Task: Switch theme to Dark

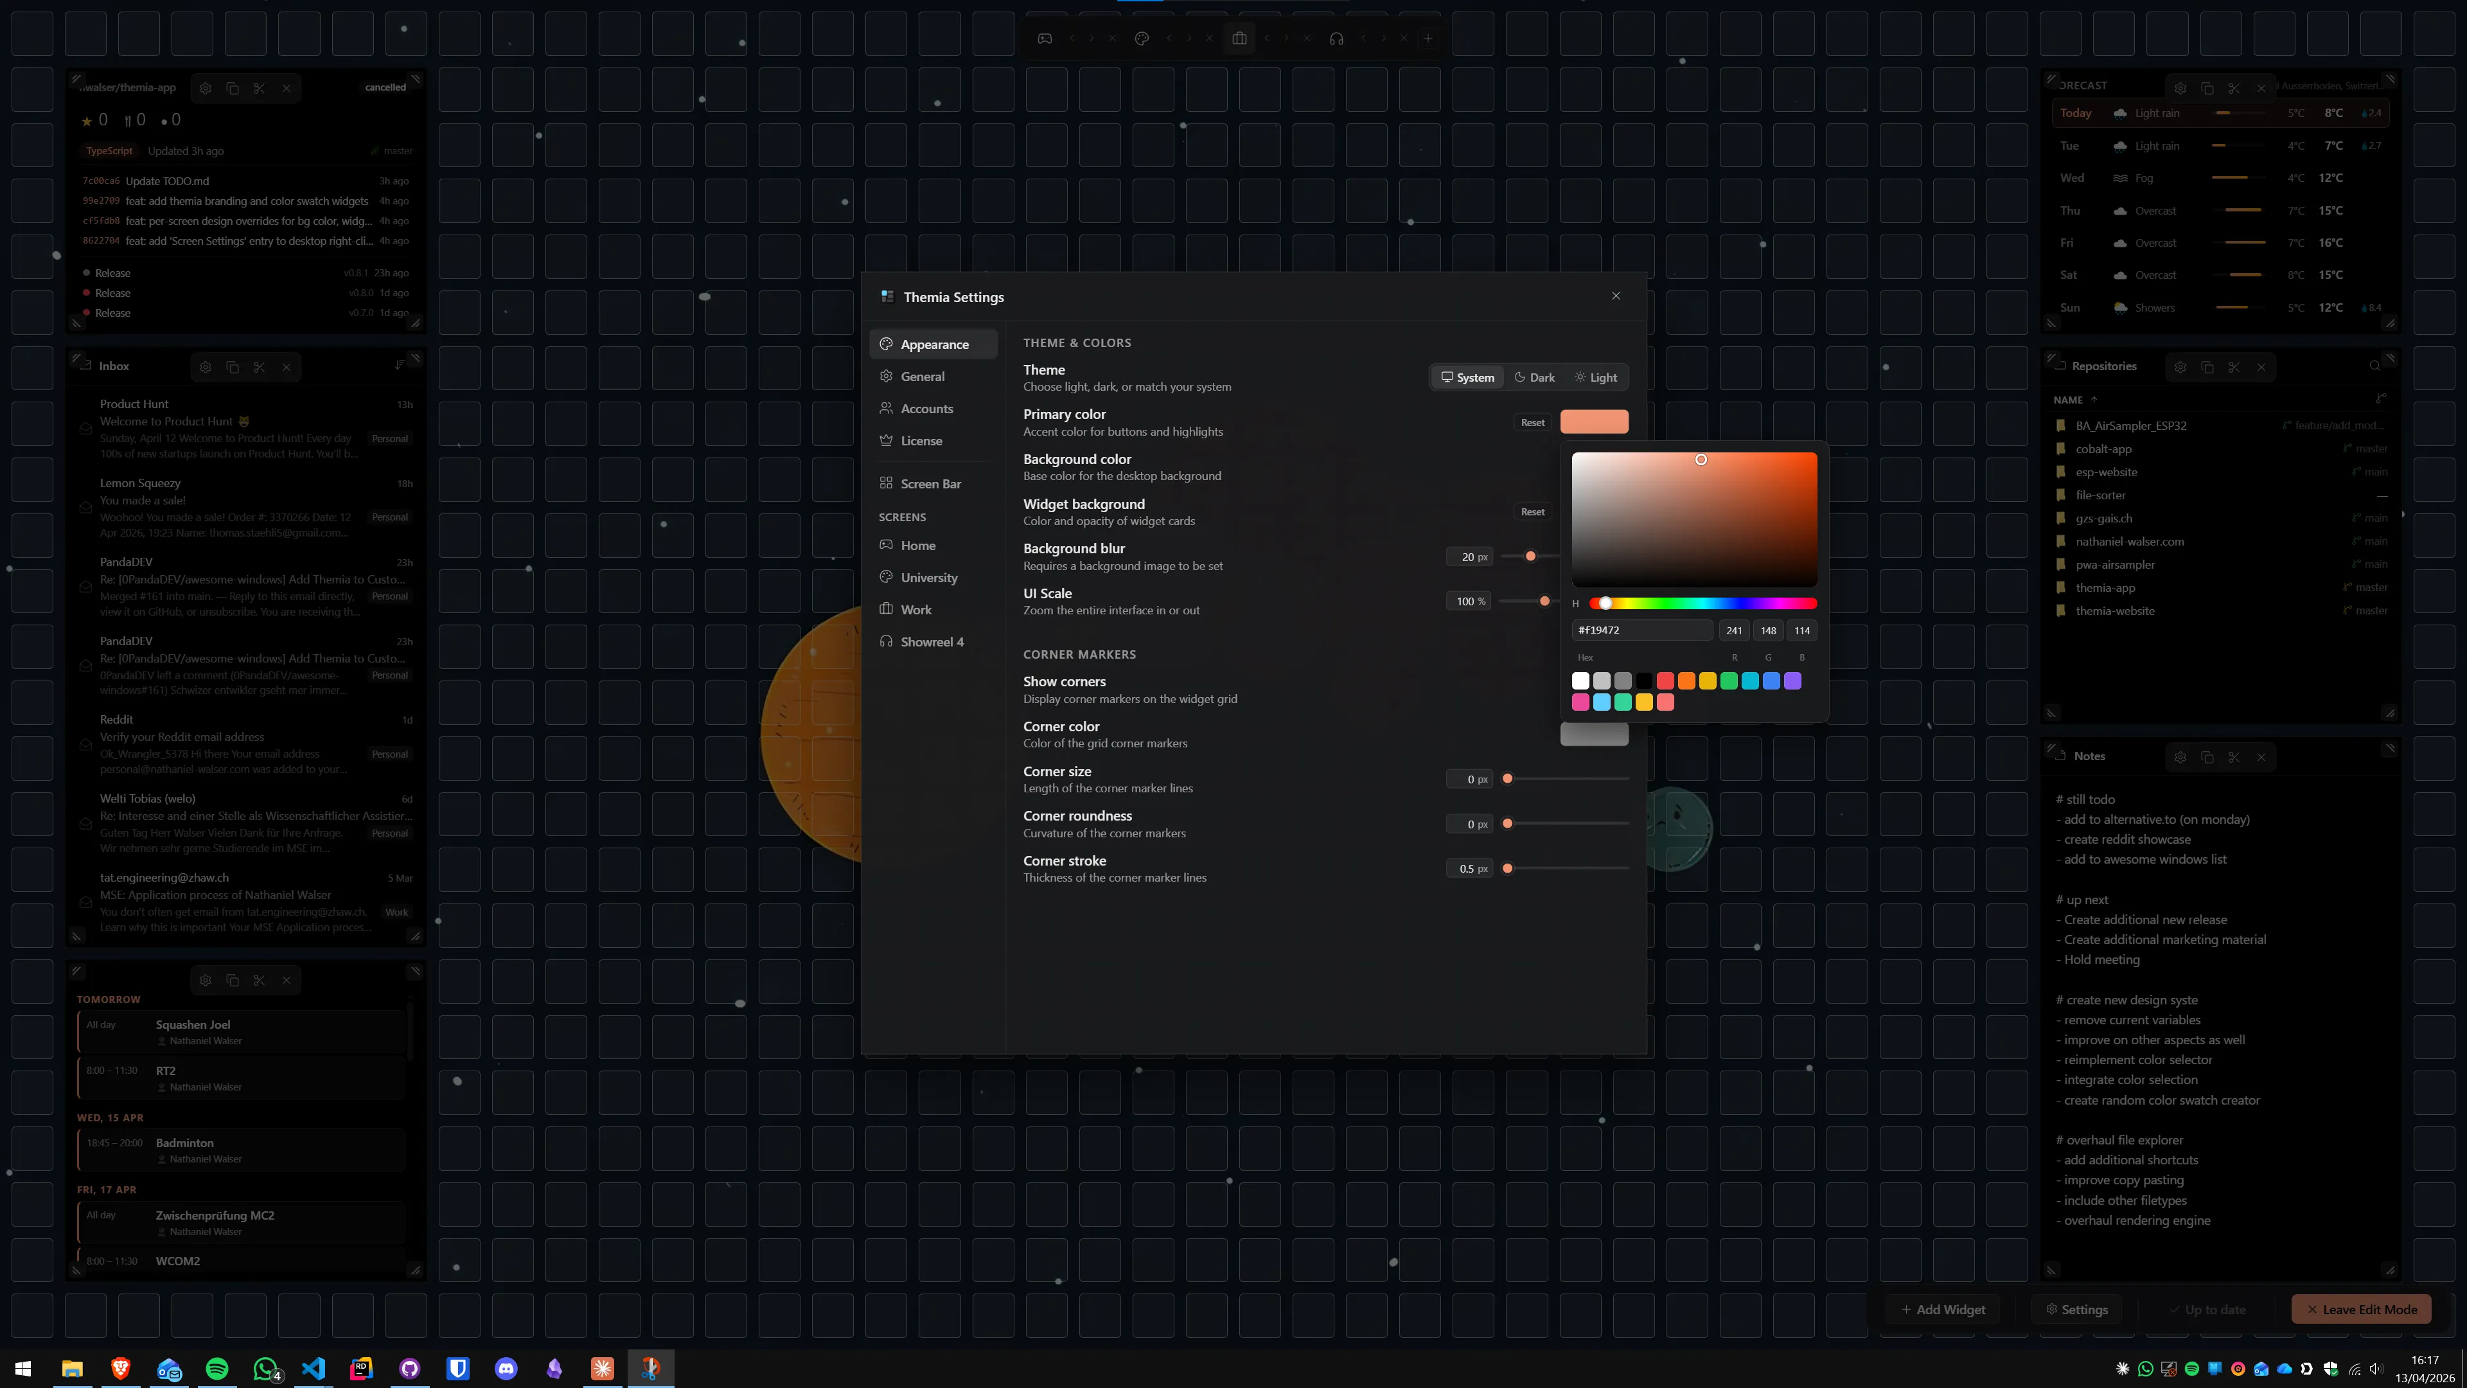Action: [1534, 377]
